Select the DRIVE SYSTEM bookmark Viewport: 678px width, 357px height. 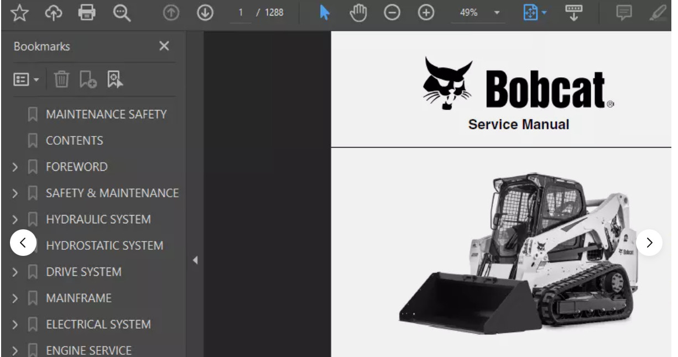point(84,272)
